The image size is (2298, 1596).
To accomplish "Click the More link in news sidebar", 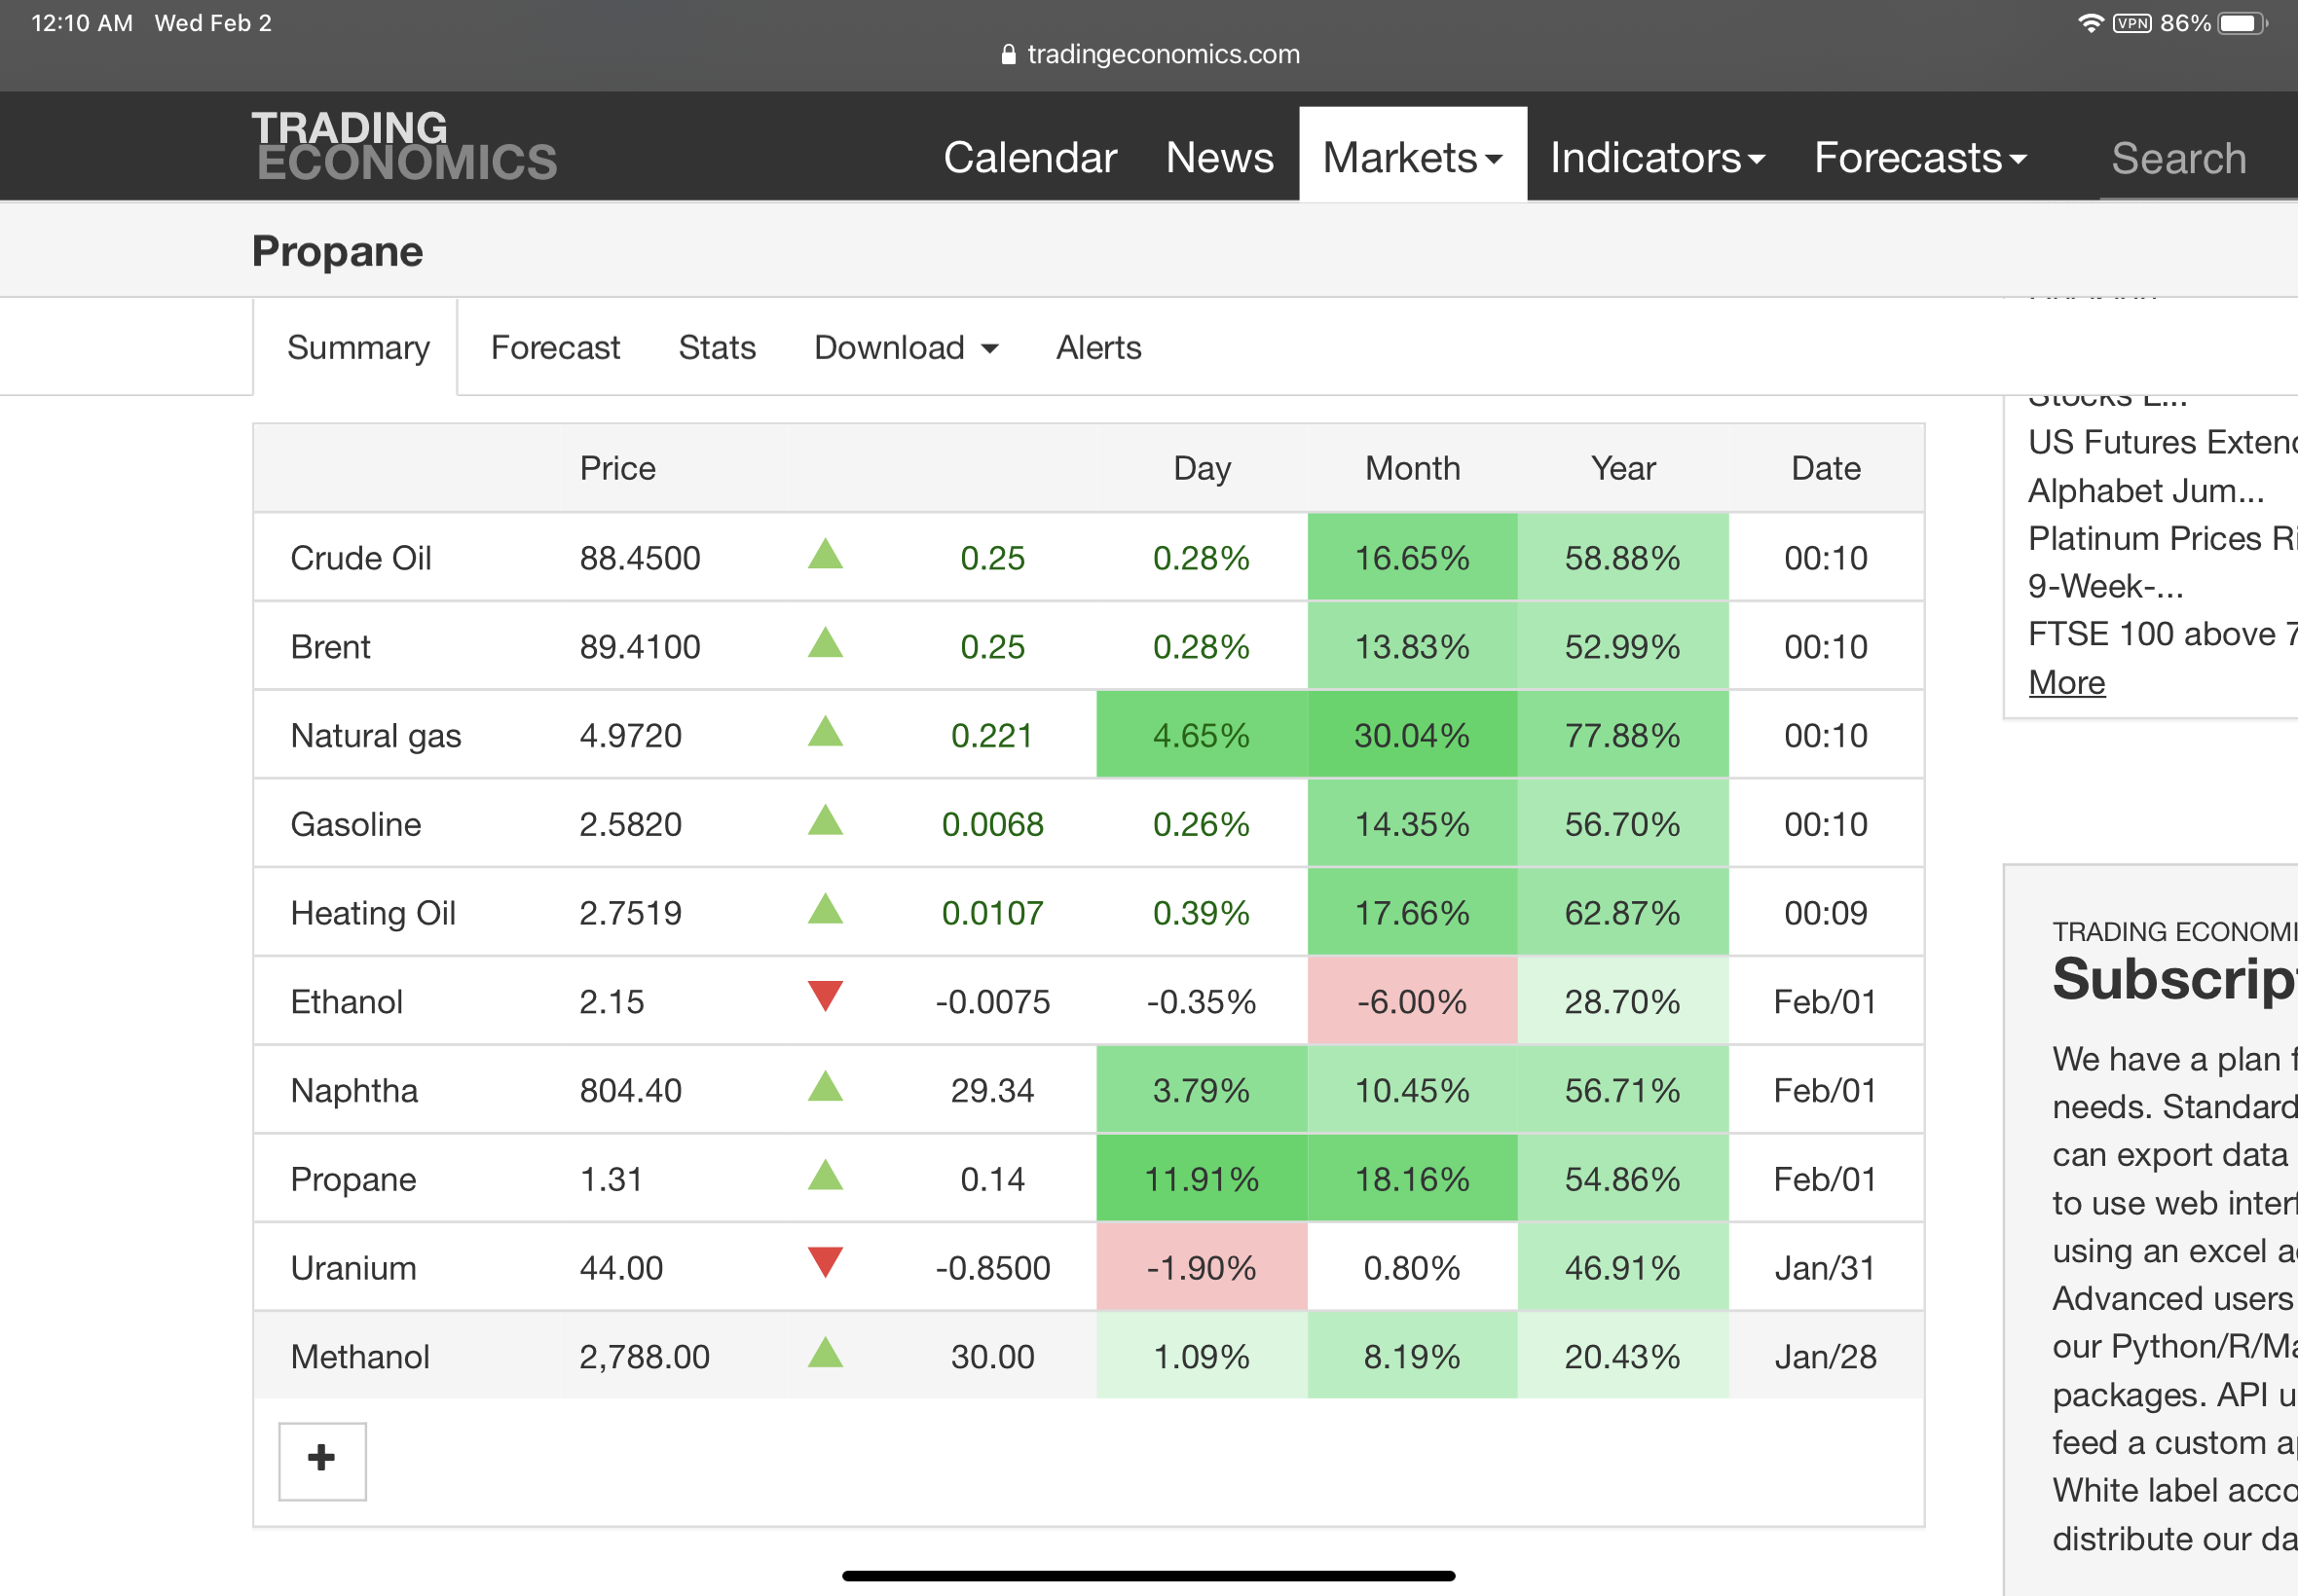I will (2066, 682).
